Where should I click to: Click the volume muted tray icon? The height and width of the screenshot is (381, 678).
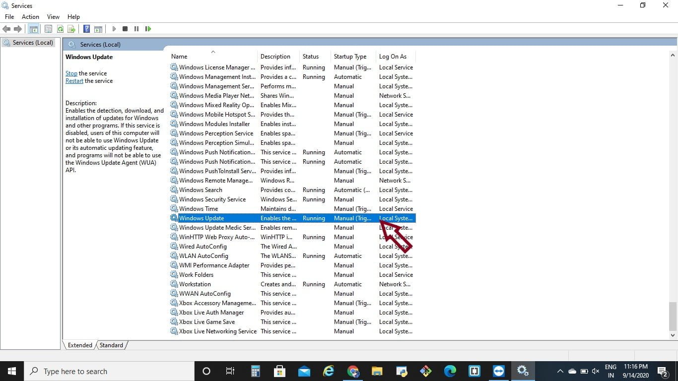(x=596, y=371)
